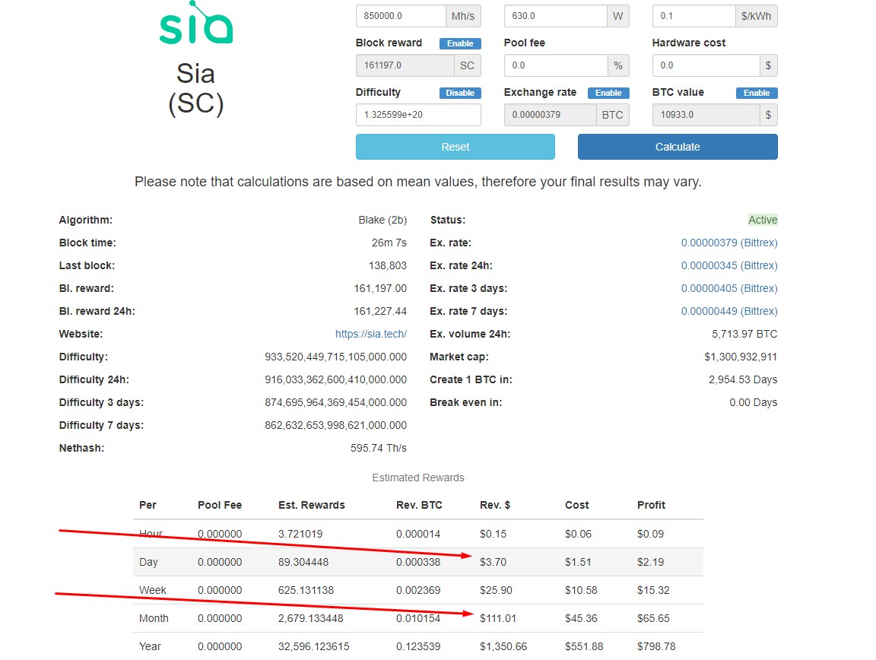Click the Hardware cost input field
Viewport: 876px width, 660px height.
[x=706, y=65]
